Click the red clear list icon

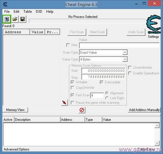82,110
